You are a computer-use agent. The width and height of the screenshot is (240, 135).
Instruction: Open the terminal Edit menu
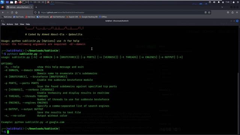16,24
